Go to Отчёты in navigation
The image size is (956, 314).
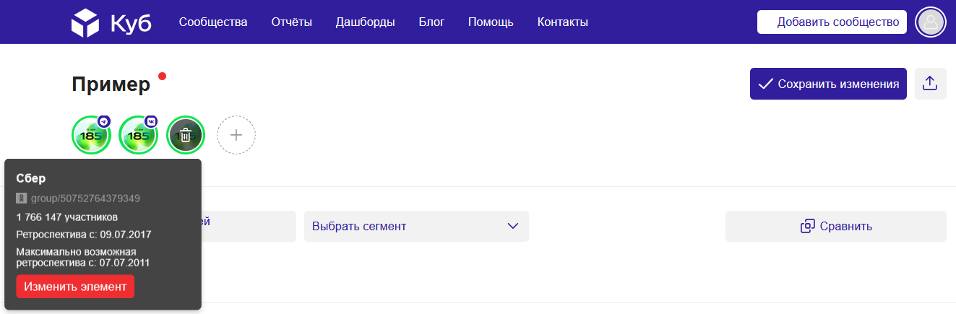[292, 22]
